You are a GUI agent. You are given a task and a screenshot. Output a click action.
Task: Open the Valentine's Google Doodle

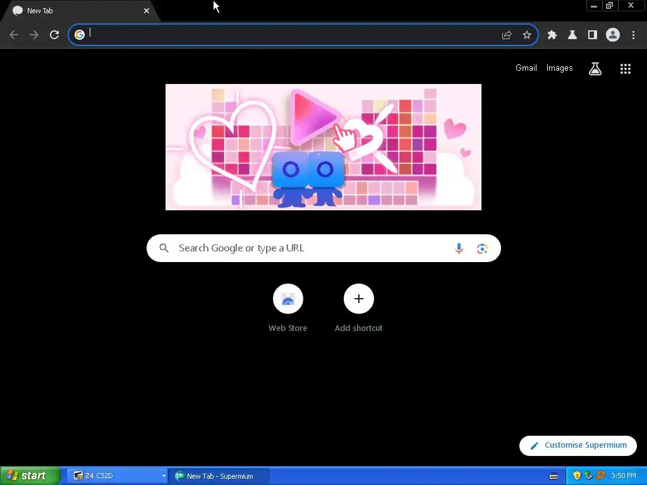pyautogui.click(x=323, y=147)
